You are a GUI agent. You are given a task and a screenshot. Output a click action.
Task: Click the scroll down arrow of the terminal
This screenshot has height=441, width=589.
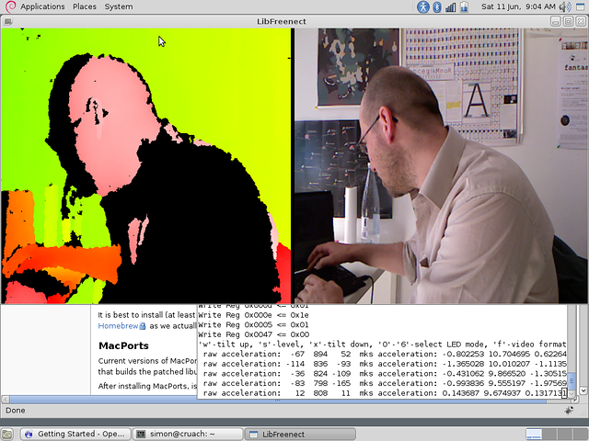(572, 394)
